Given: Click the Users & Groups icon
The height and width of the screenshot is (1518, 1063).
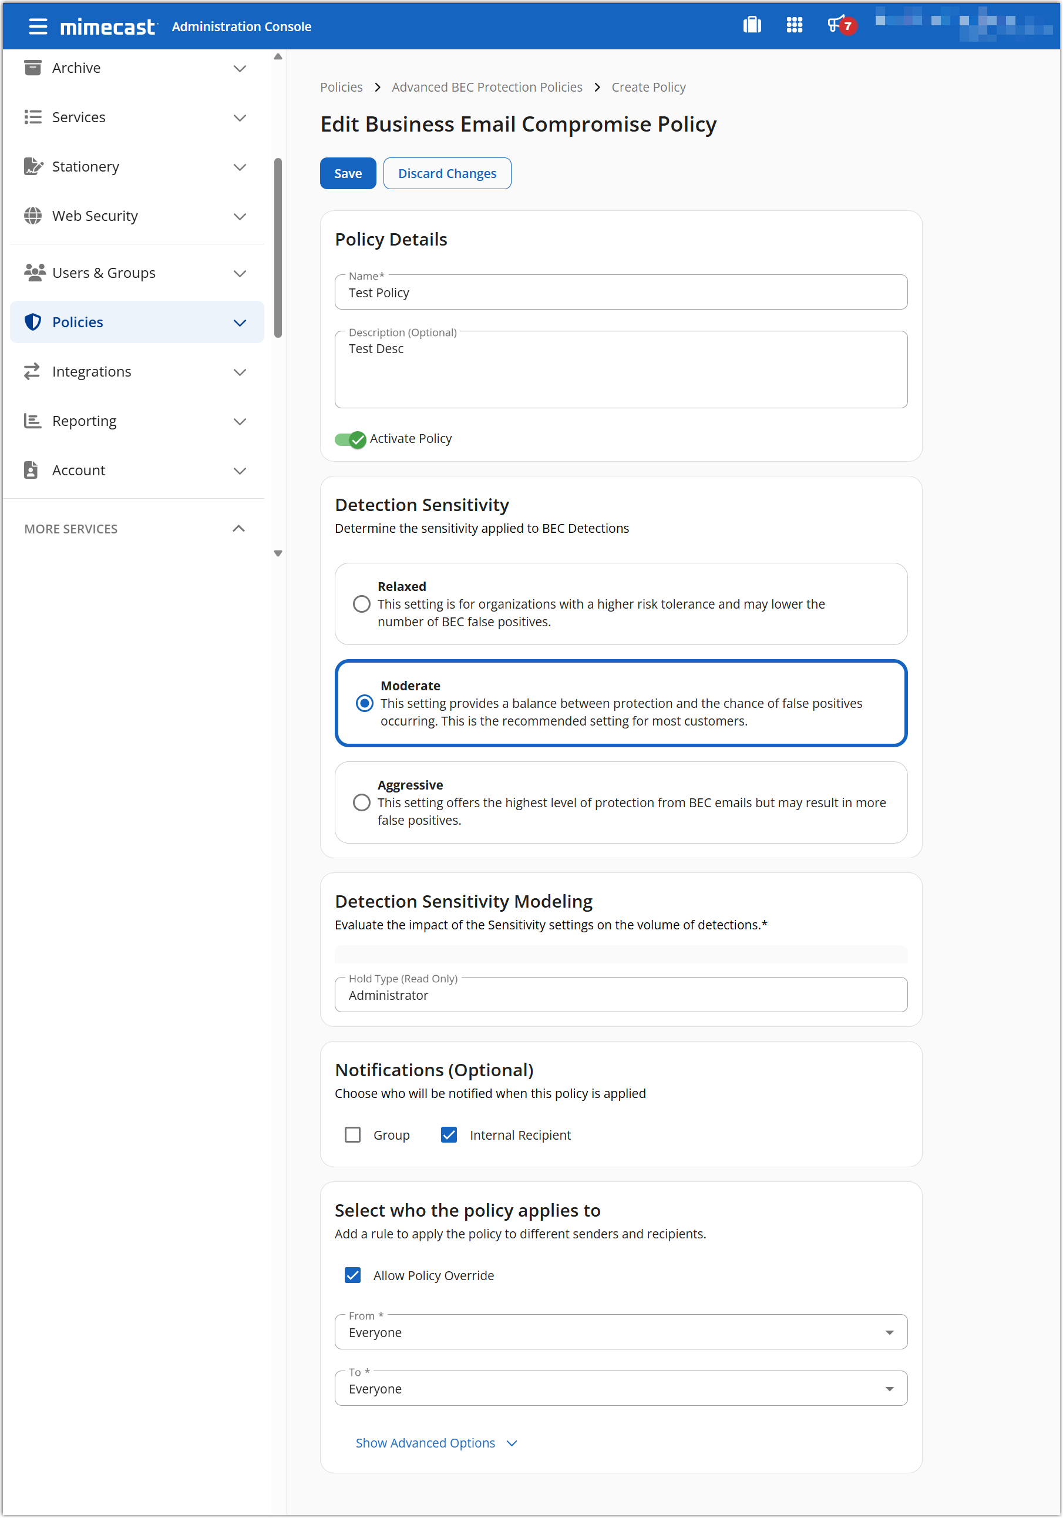Looking at the screenshot, I should click(32, 273).
